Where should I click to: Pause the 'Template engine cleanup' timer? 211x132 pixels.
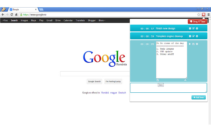(190, 36)
